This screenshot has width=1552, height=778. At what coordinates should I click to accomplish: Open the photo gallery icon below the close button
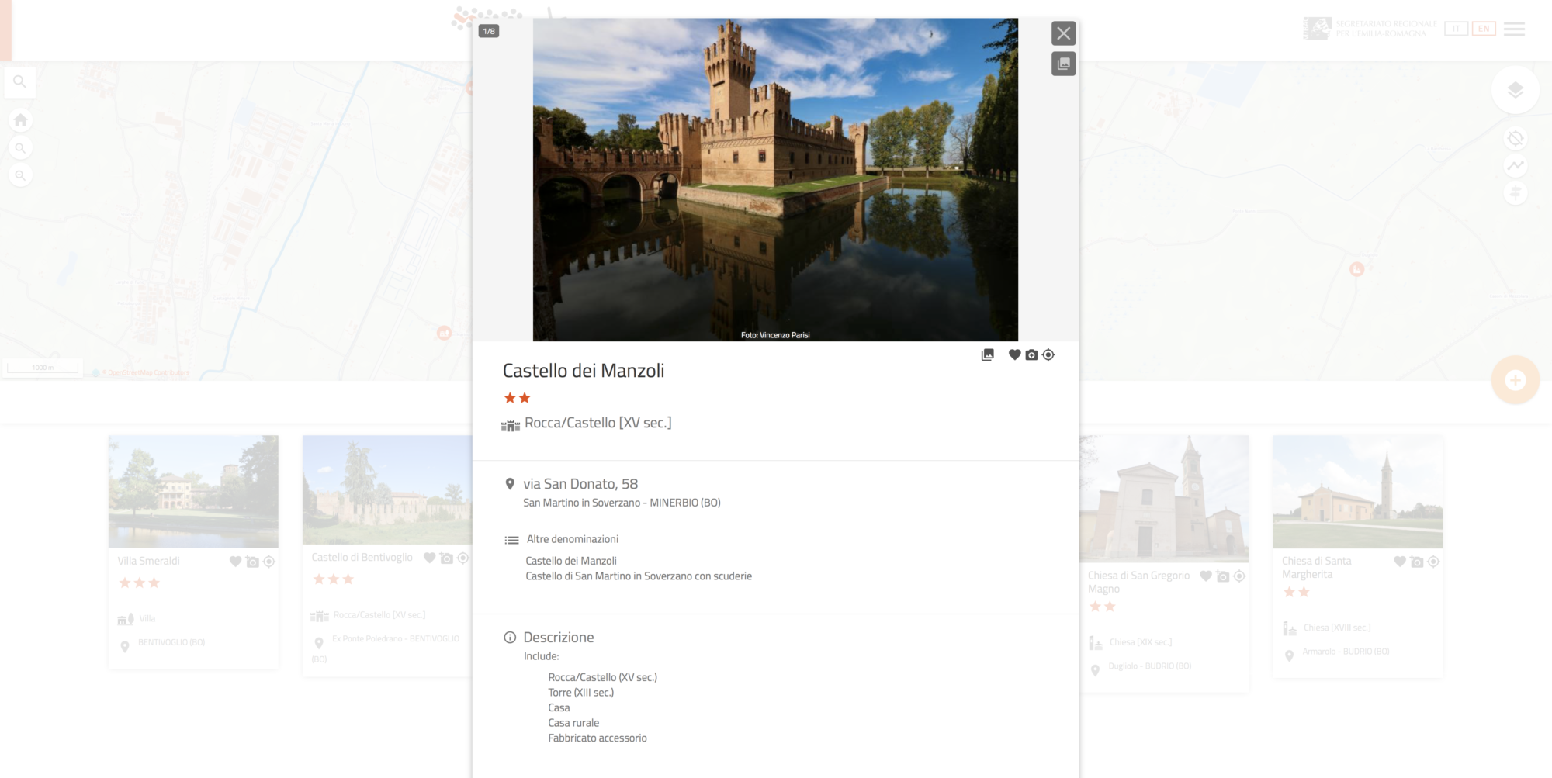[1063, 64]
